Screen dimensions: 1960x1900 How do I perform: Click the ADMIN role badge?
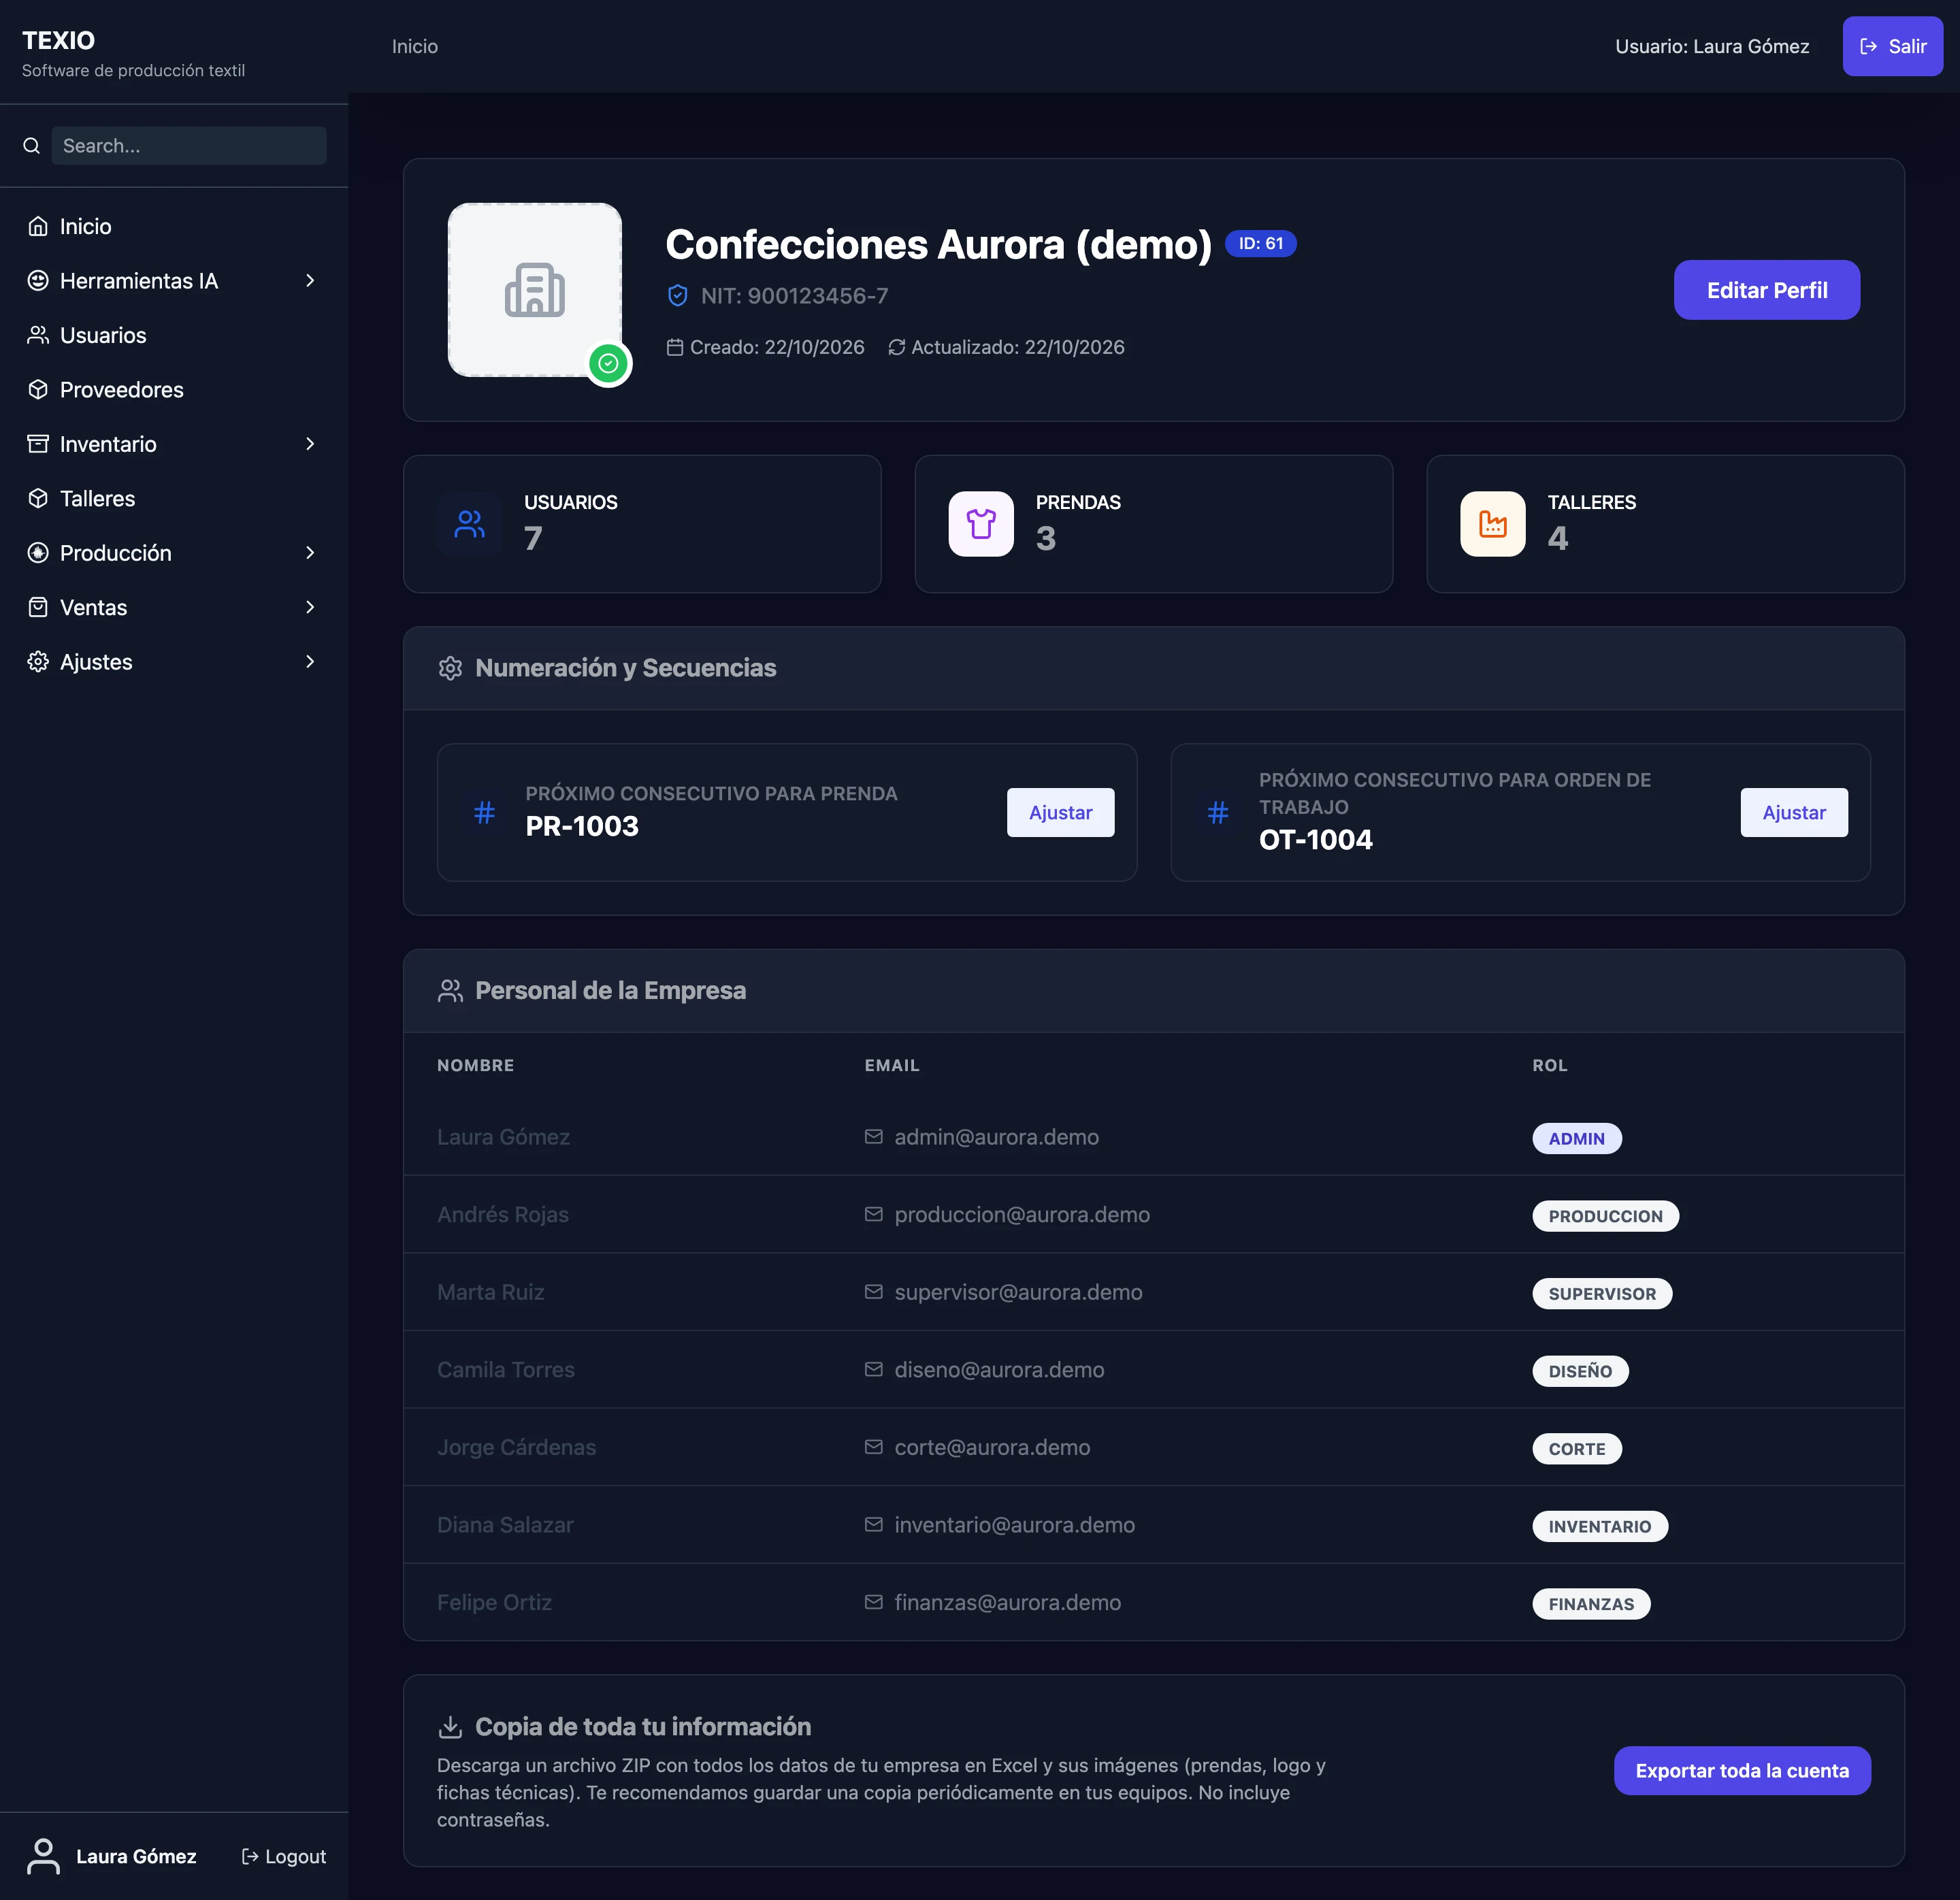tap(1577, 1138)
